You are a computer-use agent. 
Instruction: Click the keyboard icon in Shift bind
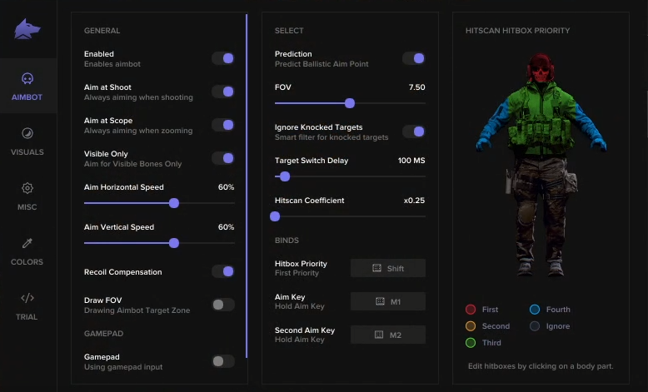coord(376,269)
